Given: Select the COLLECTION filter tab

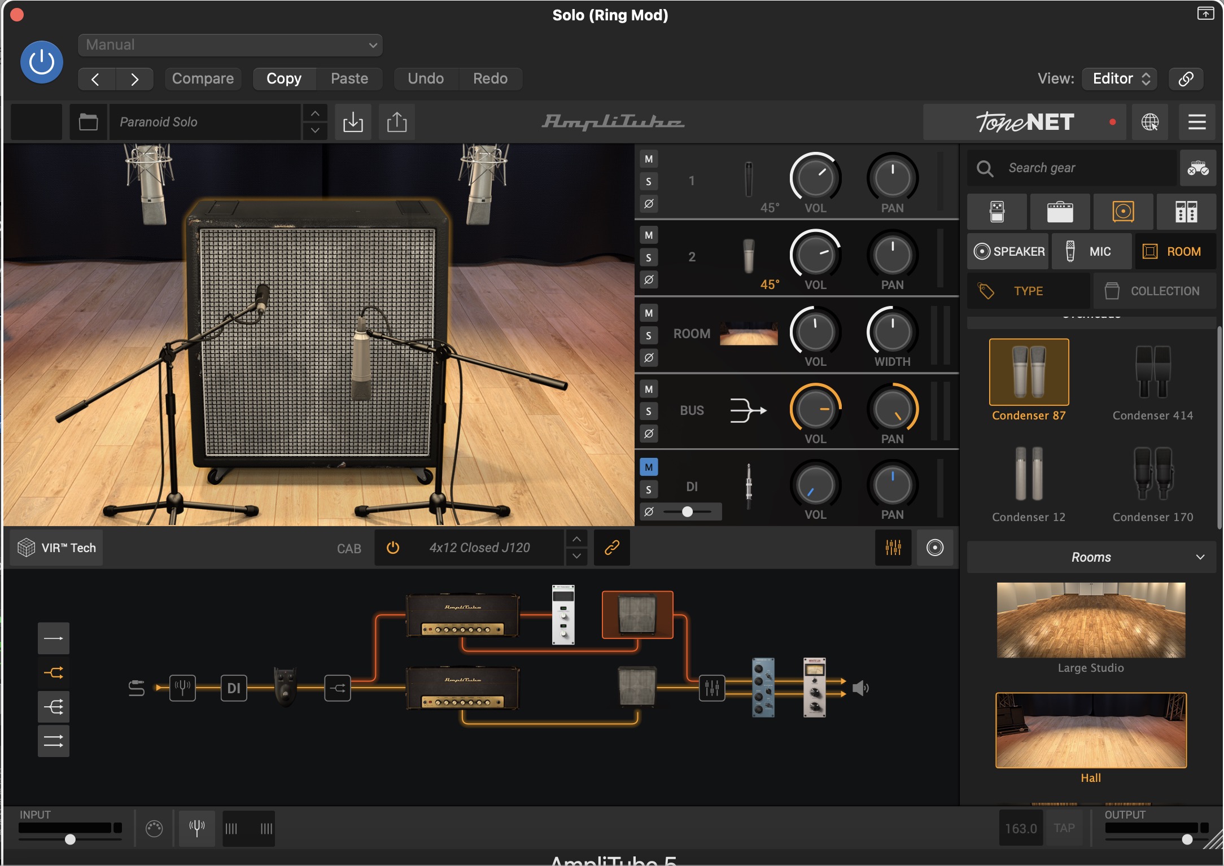Looking at the screenshot, I should tap(1155, 291).
